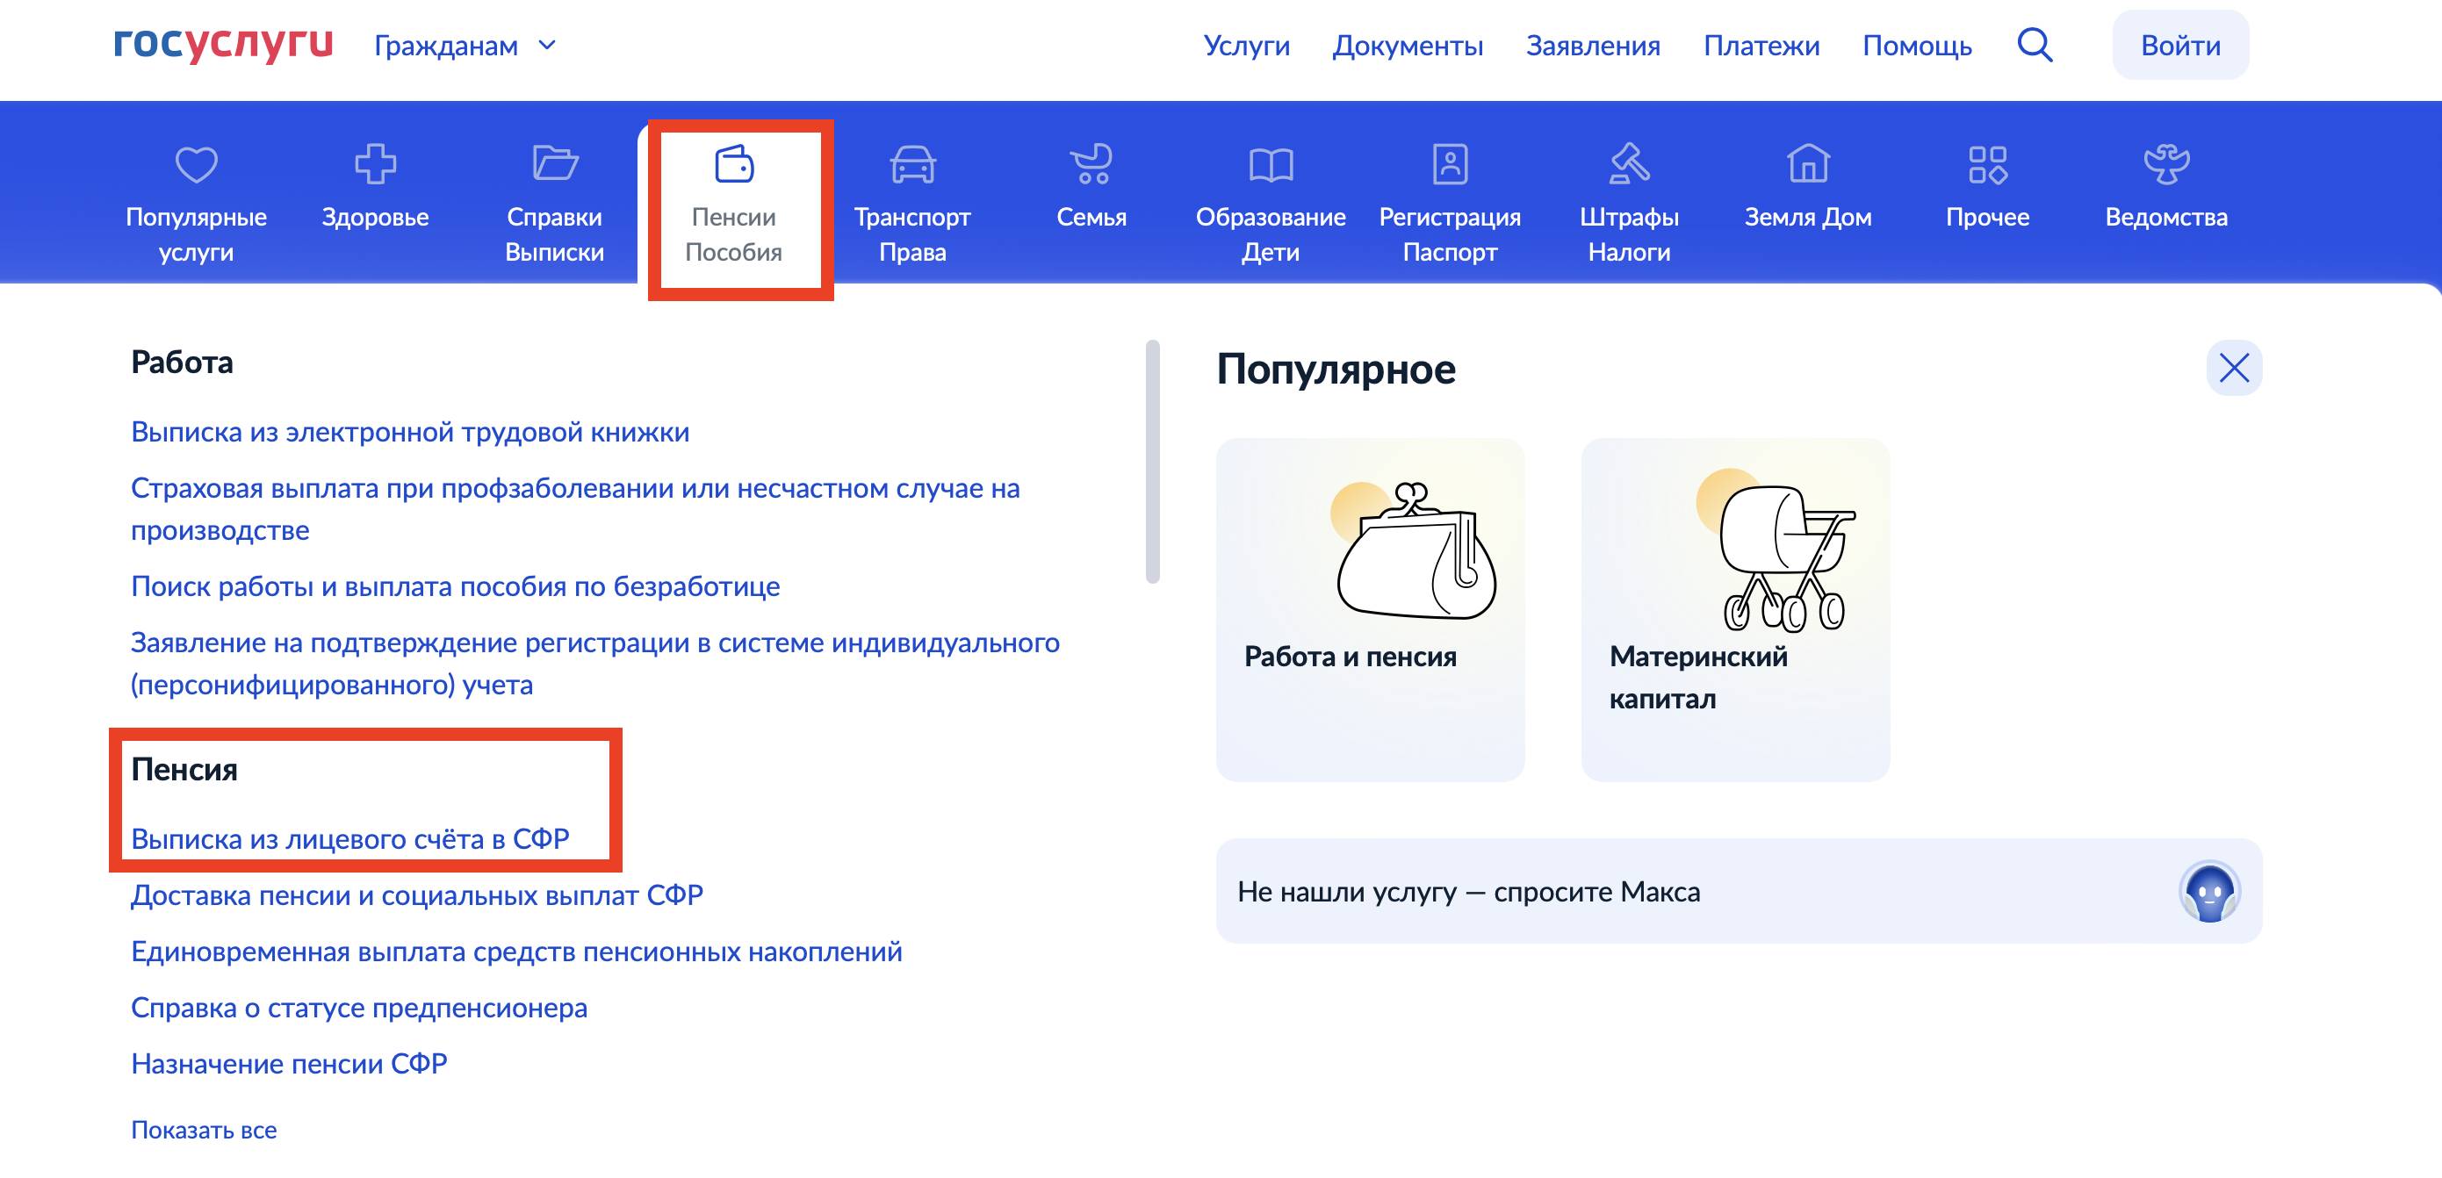Click the Макс robot assistant avatar
The width and height of the screenshot is (2442, 1178).
(x=2210, y=891)
